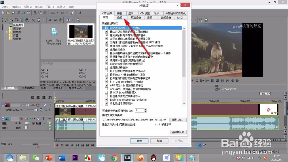
Task: Play the timeline from the start
Action: pyautogui.click(x=67, y=145)
